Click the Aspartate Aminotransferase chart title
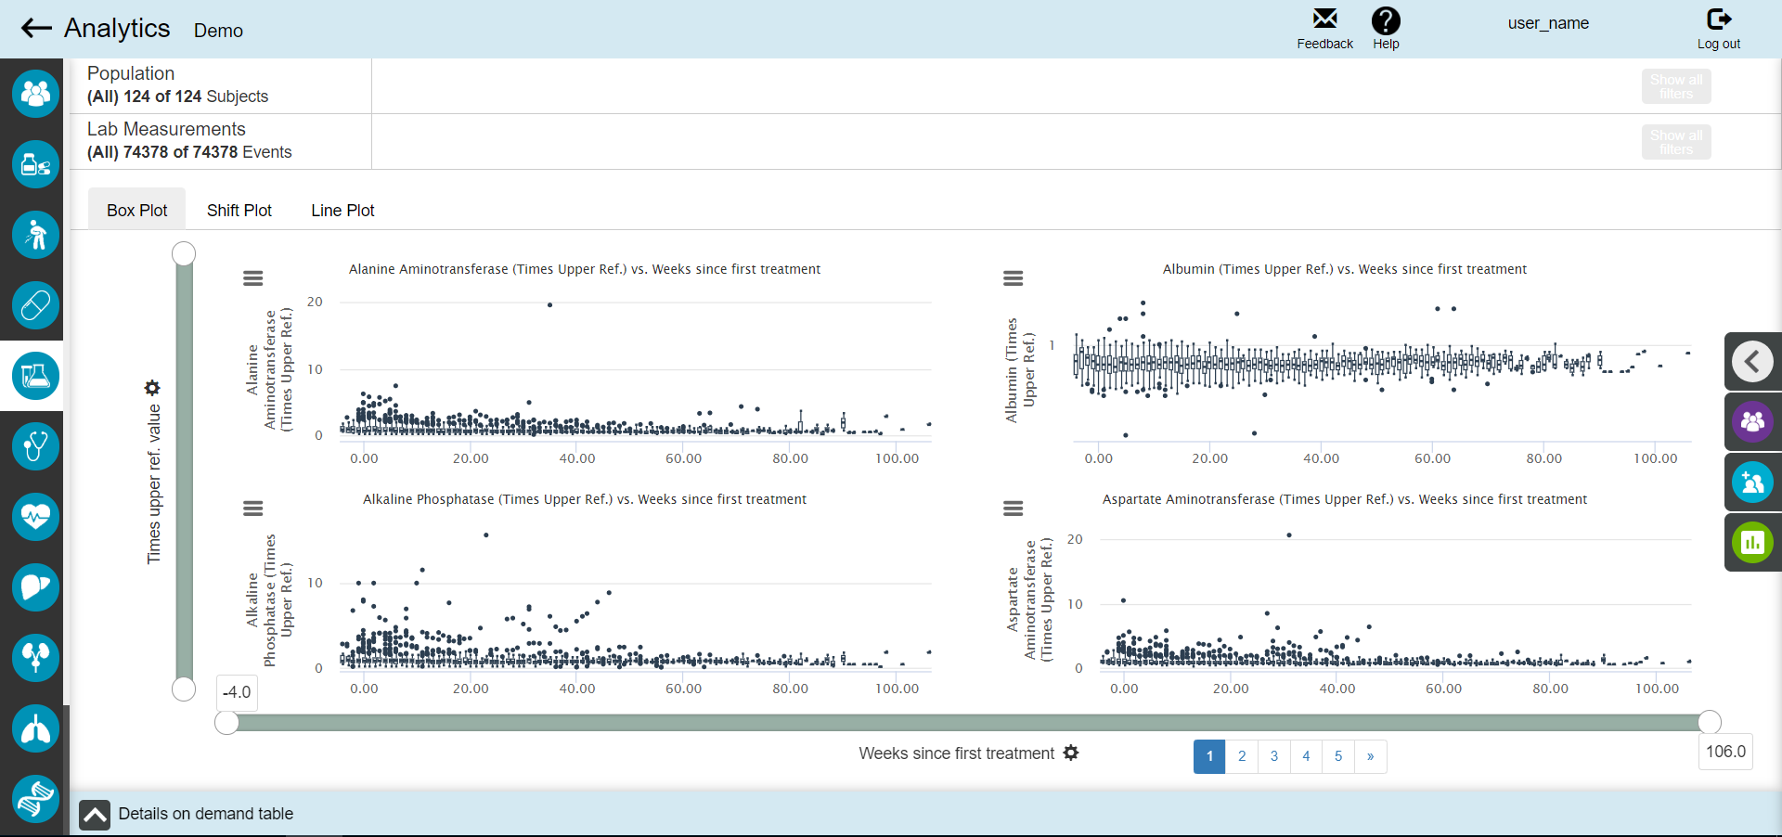 [1345, 499]
